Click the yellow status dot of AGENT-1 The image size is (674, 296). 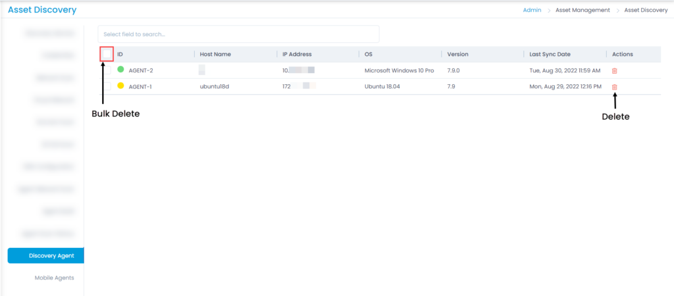click(x=120, y=86)
